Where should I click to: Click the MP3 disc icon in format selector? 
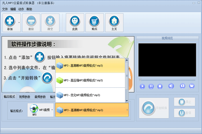pos(34,110)
